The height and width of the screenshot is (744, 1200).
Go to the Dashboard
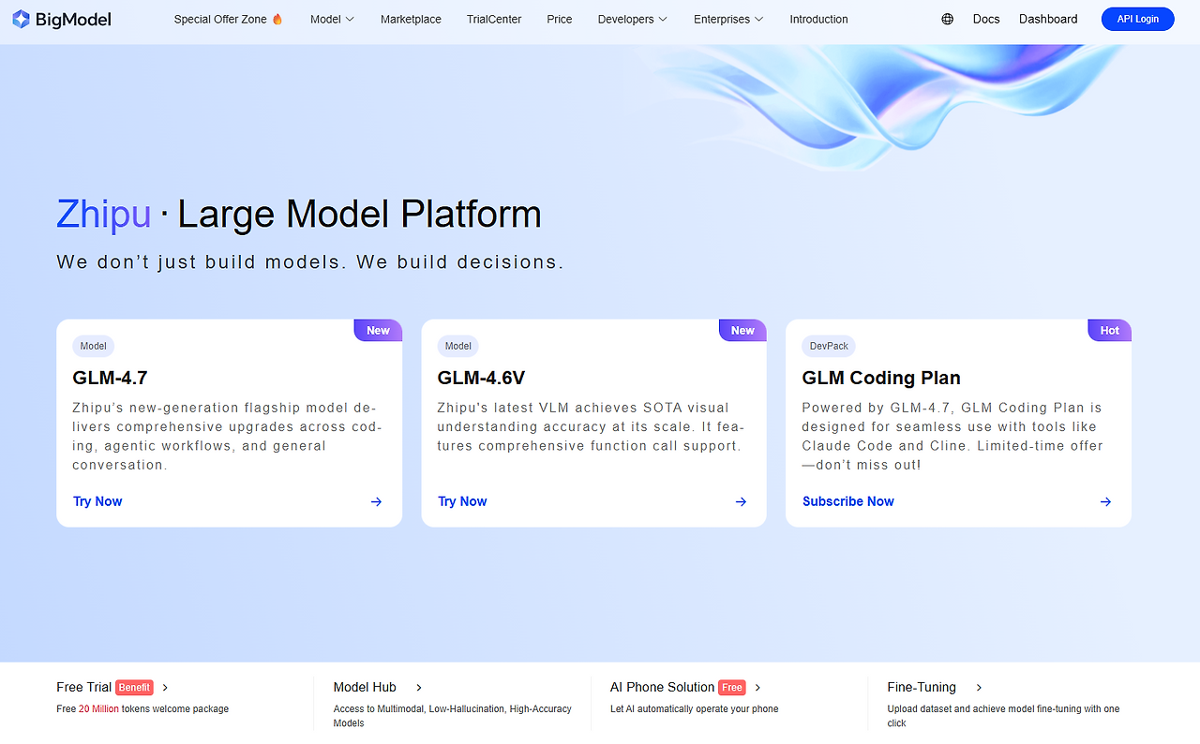point(1048,19)
